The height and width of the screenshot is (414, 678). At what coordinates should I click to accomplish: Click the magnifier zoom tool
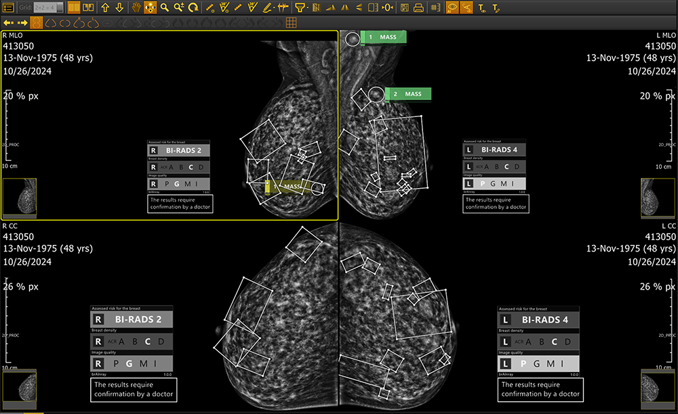click(x=165, y=7)
